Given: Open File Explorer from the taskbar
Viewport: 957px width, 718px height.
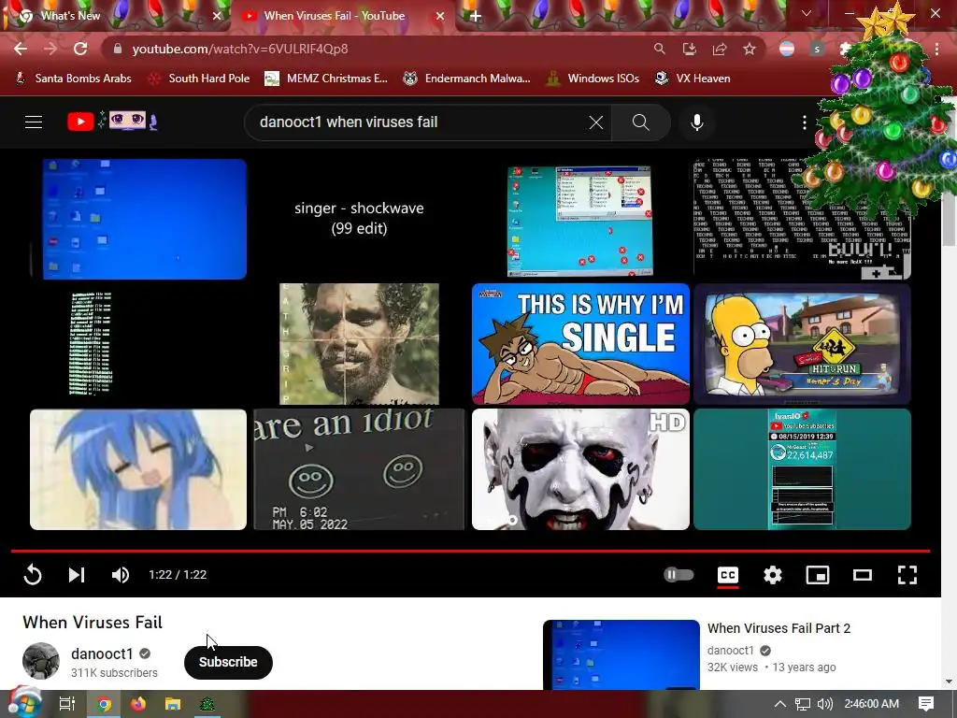Looking at the screenshot, I should coord(173,704).
